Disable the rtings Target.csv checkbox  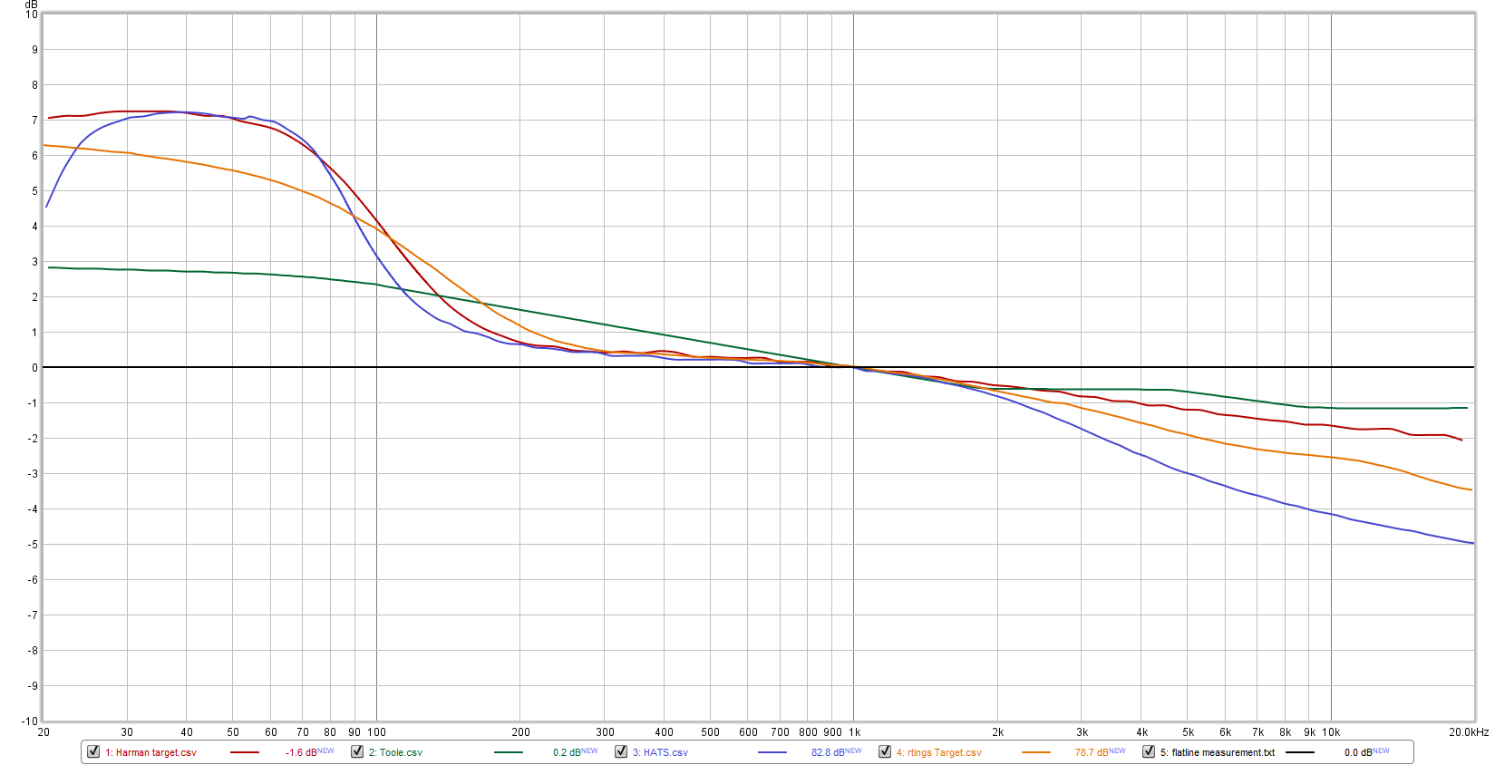885,751
